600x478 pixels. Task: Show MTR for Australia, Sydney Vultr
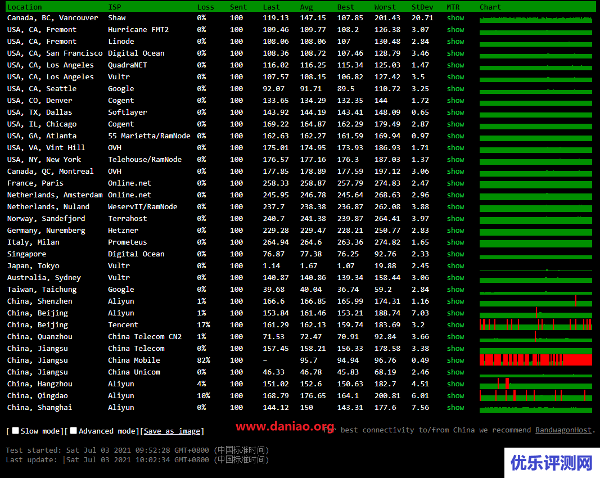[x=455, y=277]
